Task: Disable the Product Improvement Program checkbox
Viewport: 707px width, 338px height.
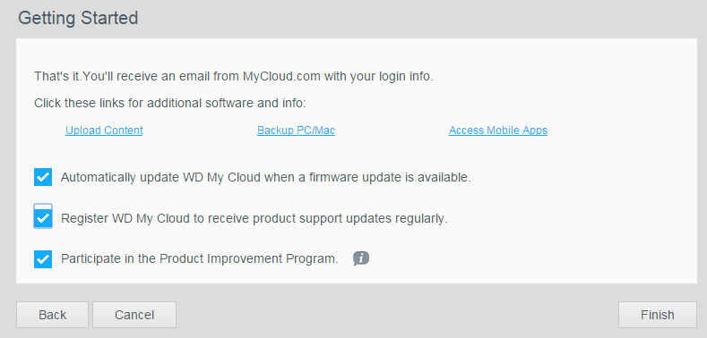Action: pyautogui.click(x=43, y=259)
